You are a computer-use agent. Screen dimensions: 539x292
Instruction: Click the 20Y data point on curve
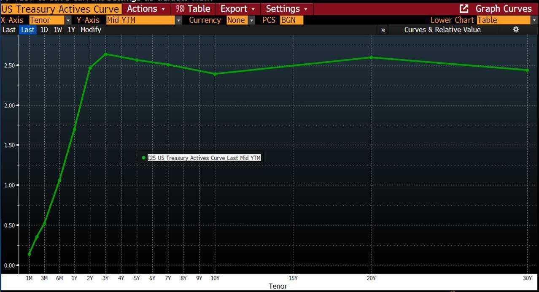pyautogui.click(x=371, y=57)
